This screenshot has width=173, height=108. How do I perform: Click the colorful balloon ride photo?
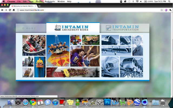76,40
